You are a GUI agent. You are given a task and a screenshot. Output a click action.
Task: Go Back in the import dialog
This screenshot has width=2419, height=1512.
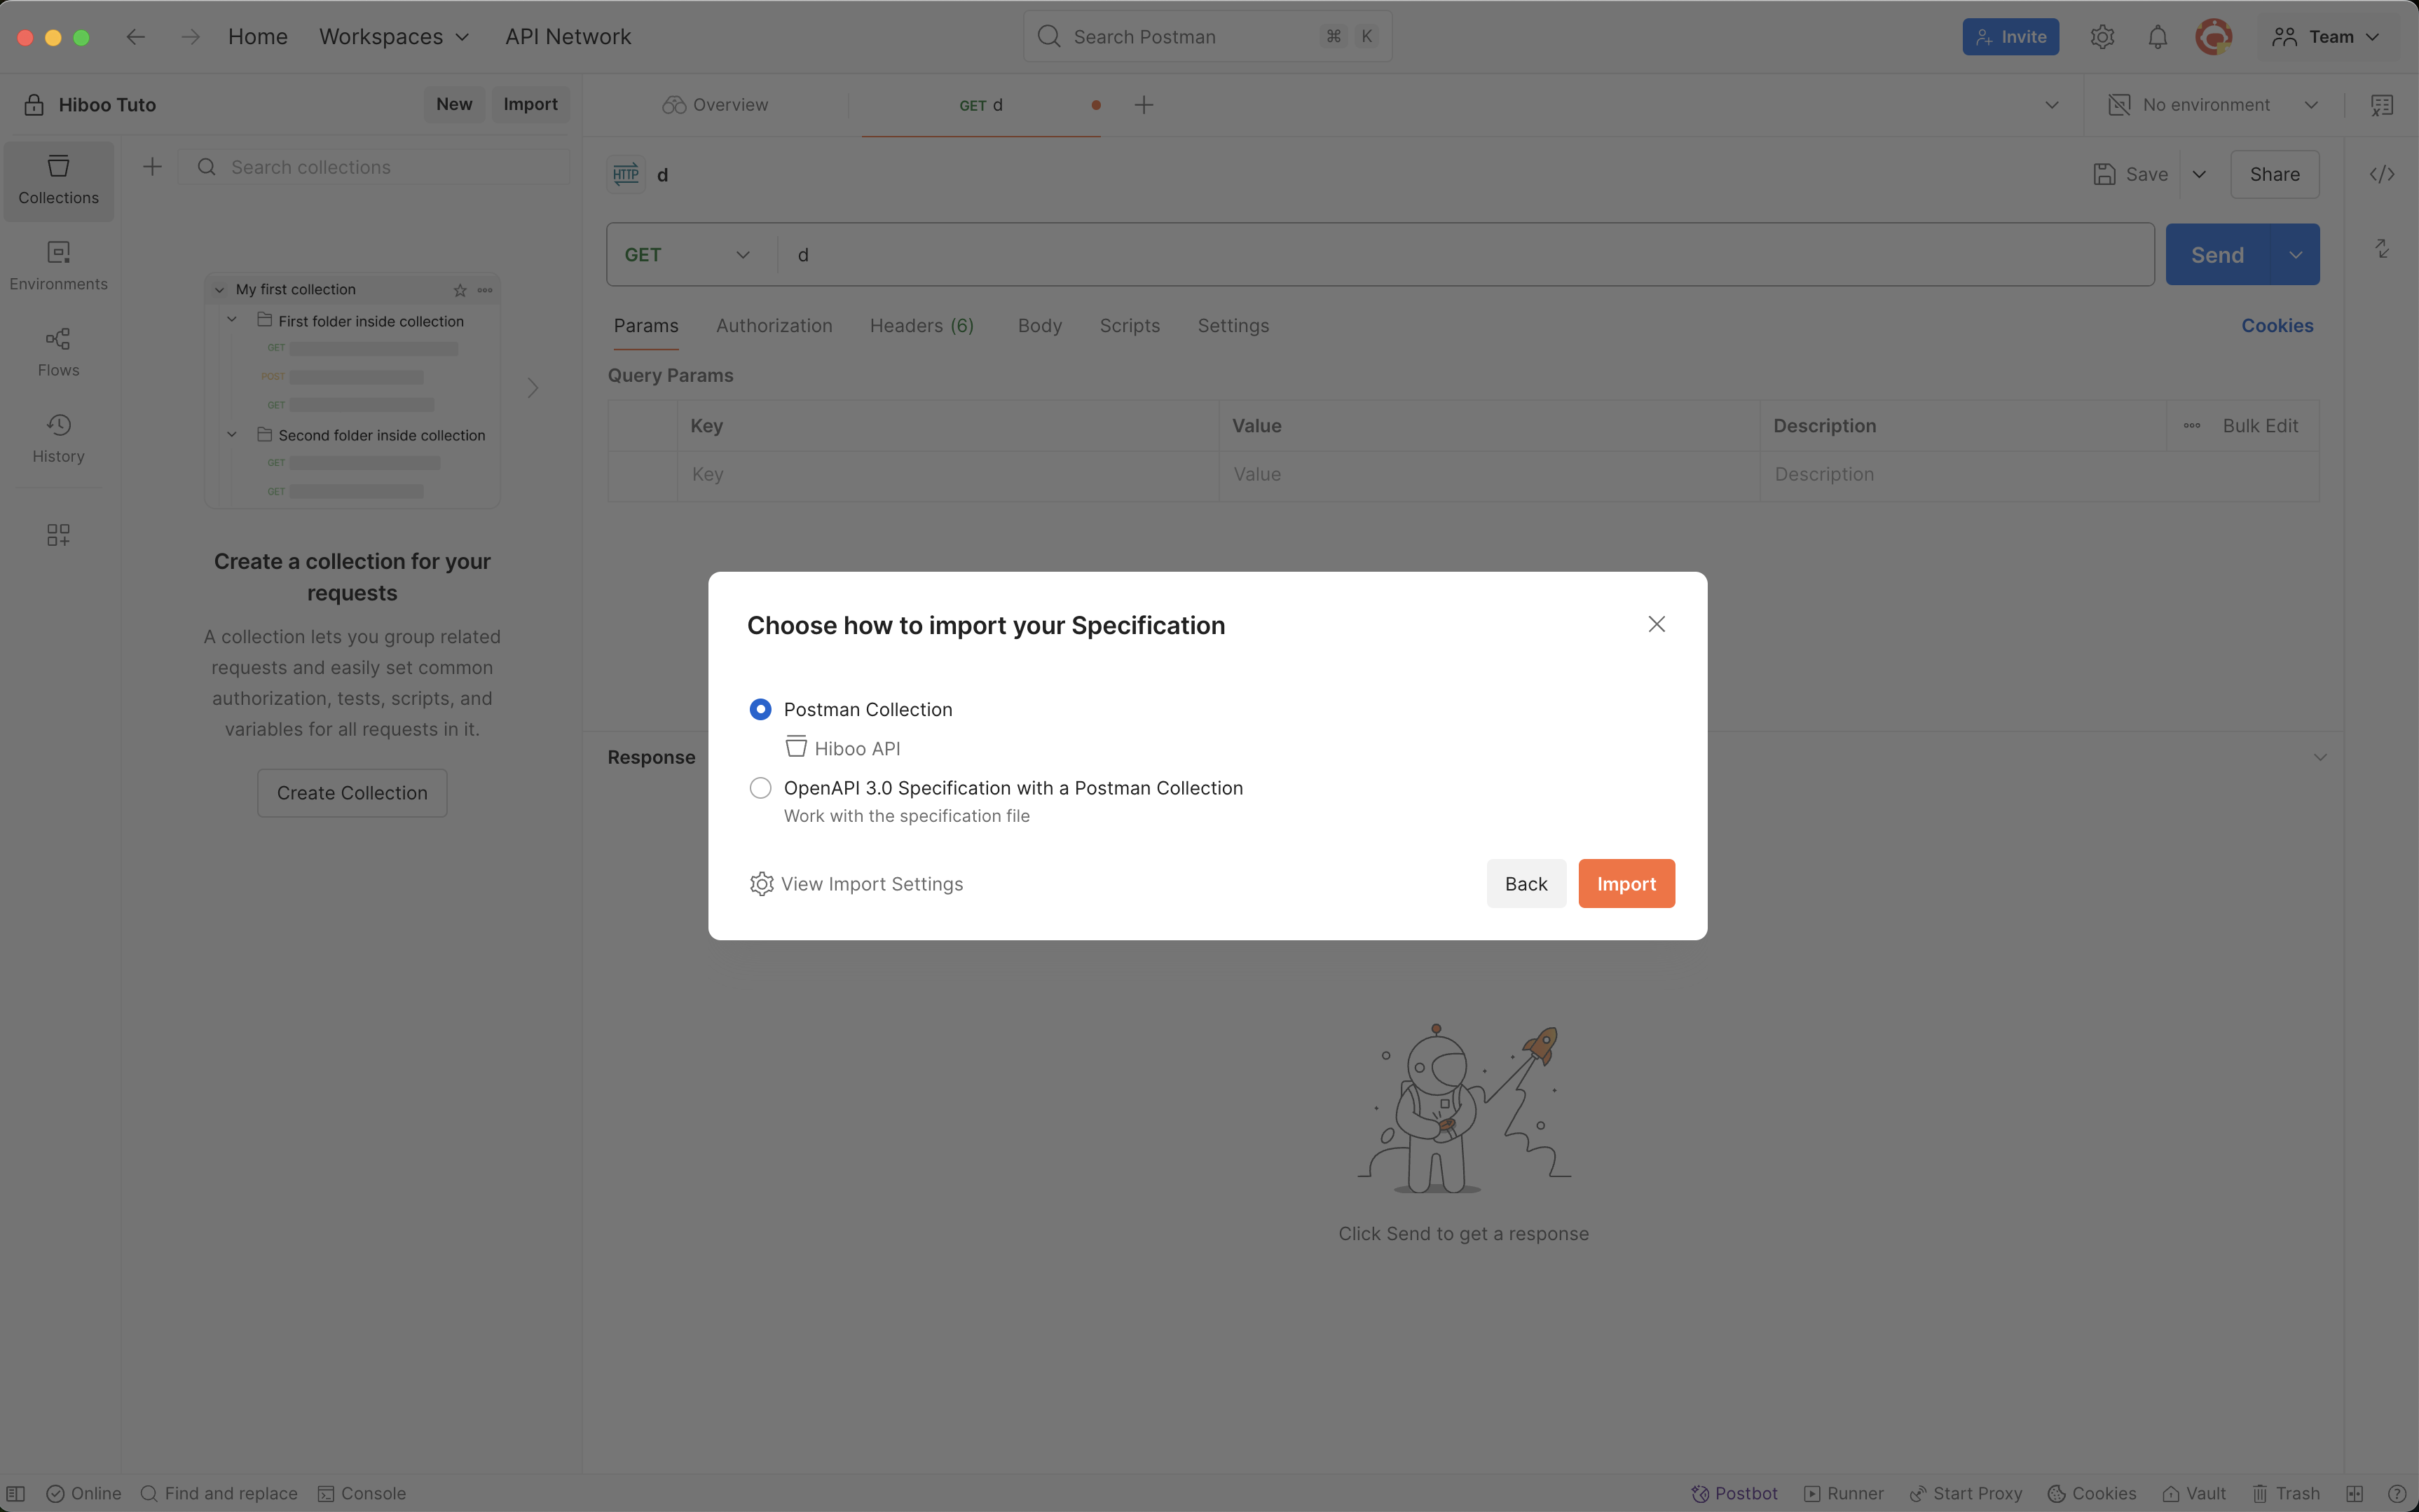(1526, 884)
